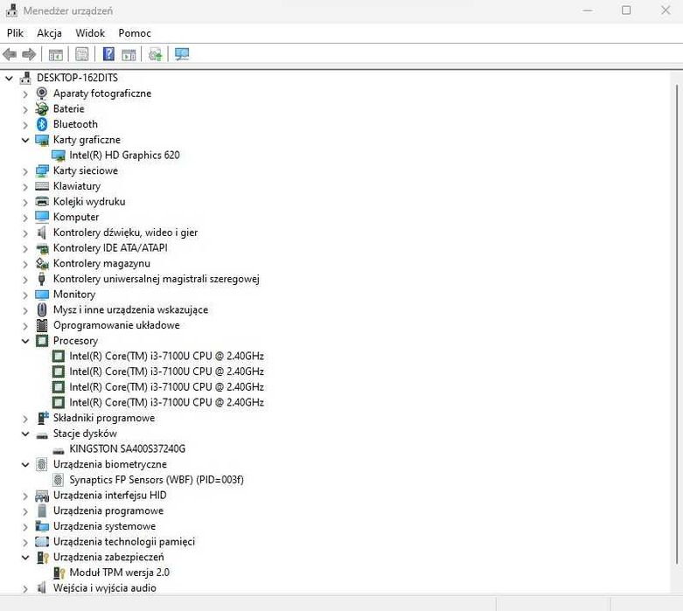Minimize the Menedżer urządzeń window

pyautogui.click(x=588, y=10)
